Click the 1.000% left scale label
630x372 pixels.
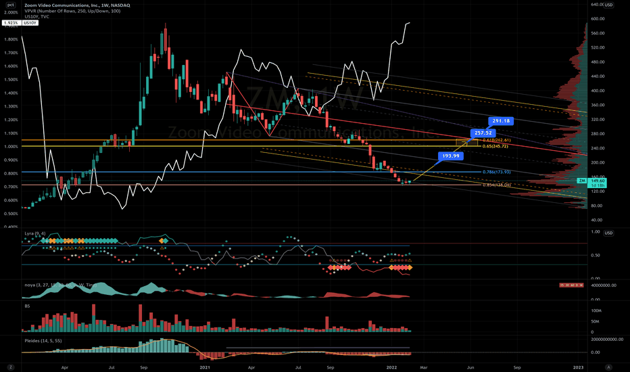11,146
